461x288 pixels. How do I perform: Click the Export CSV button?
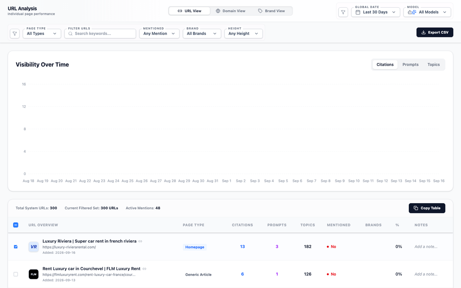(x=435, y=32)
